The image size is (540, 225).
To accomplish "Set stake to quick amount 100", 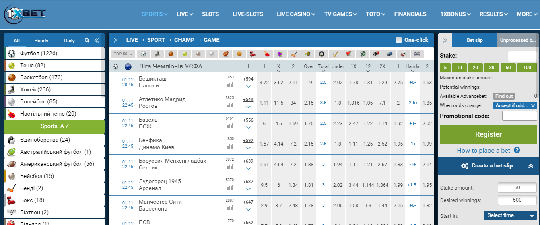I will tap(527, 68).
